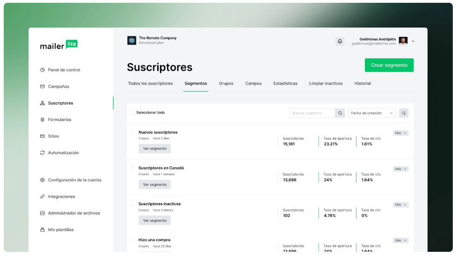The height and width of the screenshot is (256, 457).
Task: Select the Suscriptores en Canadá checkbox
Action: pyautogui.click(x=132, y=168)
